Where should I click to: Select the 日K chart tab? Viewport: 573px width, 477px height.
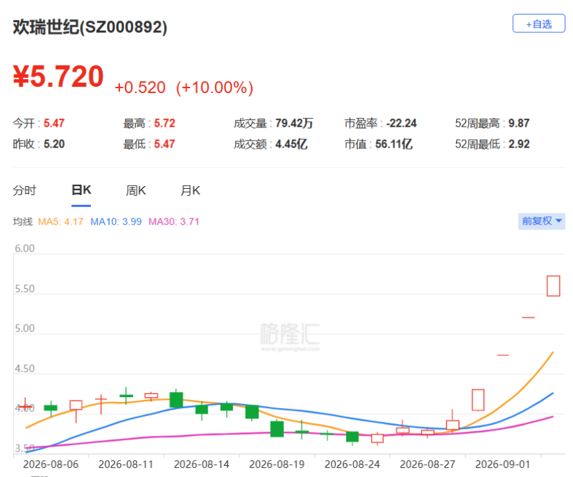(x=81, y=190)
